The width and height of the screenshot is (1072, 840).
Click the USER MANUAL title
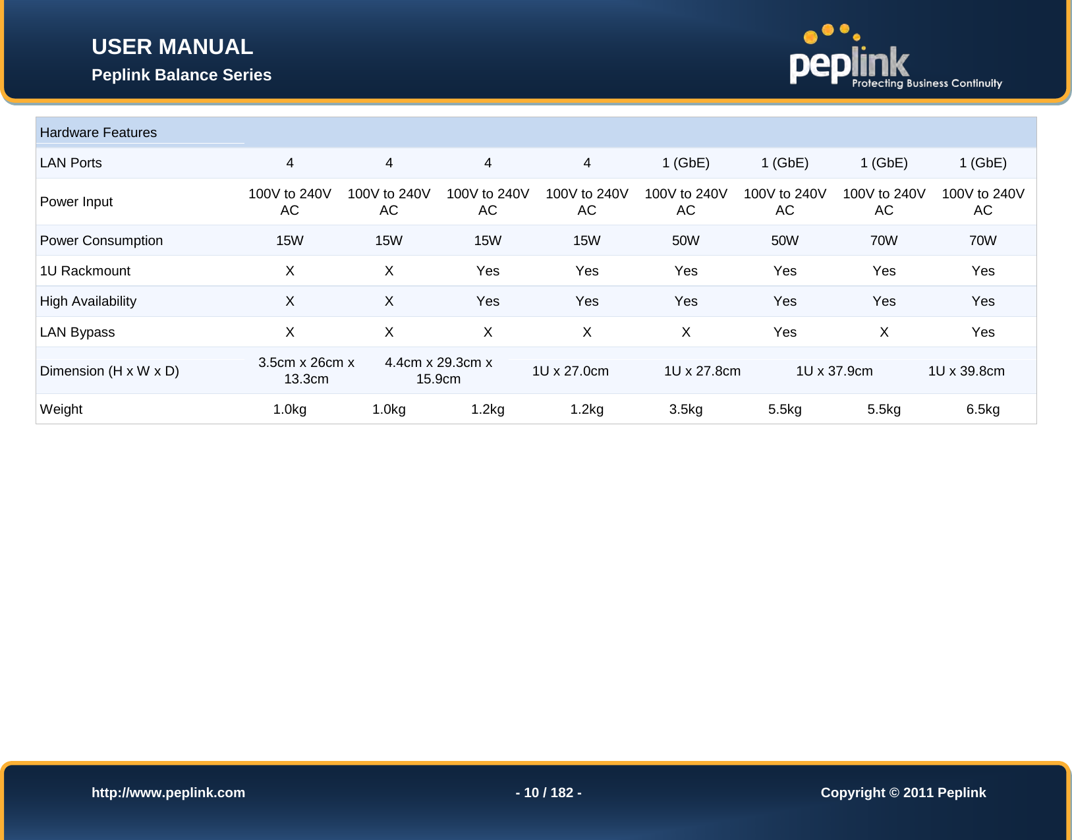[172, 47]
